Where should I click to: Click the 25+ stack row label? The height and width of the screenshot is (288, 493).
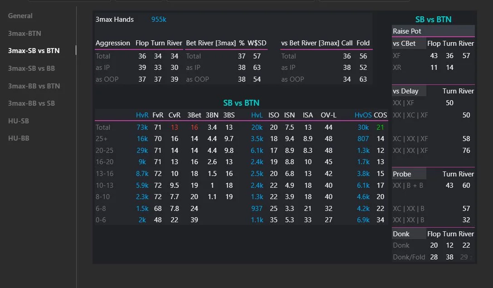click(x=102, y=139)
